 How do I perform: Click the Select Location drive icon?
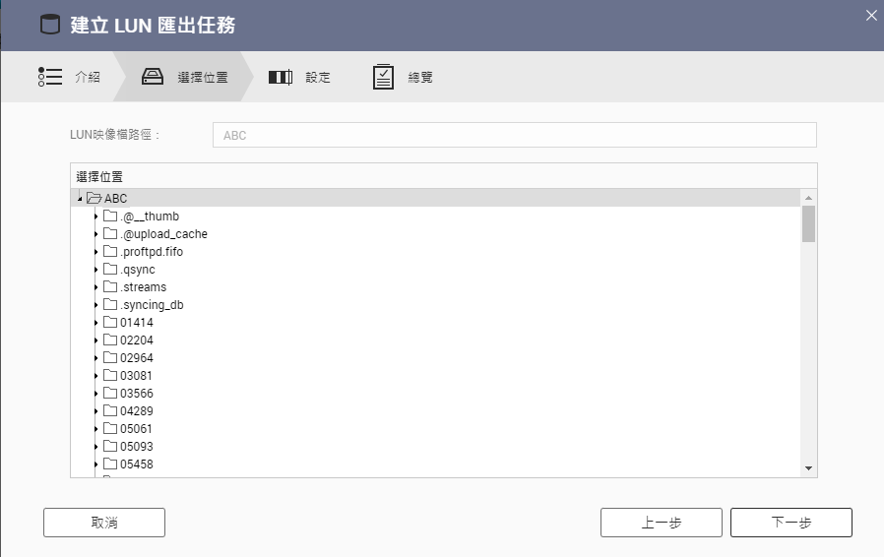tap(153, 77)
